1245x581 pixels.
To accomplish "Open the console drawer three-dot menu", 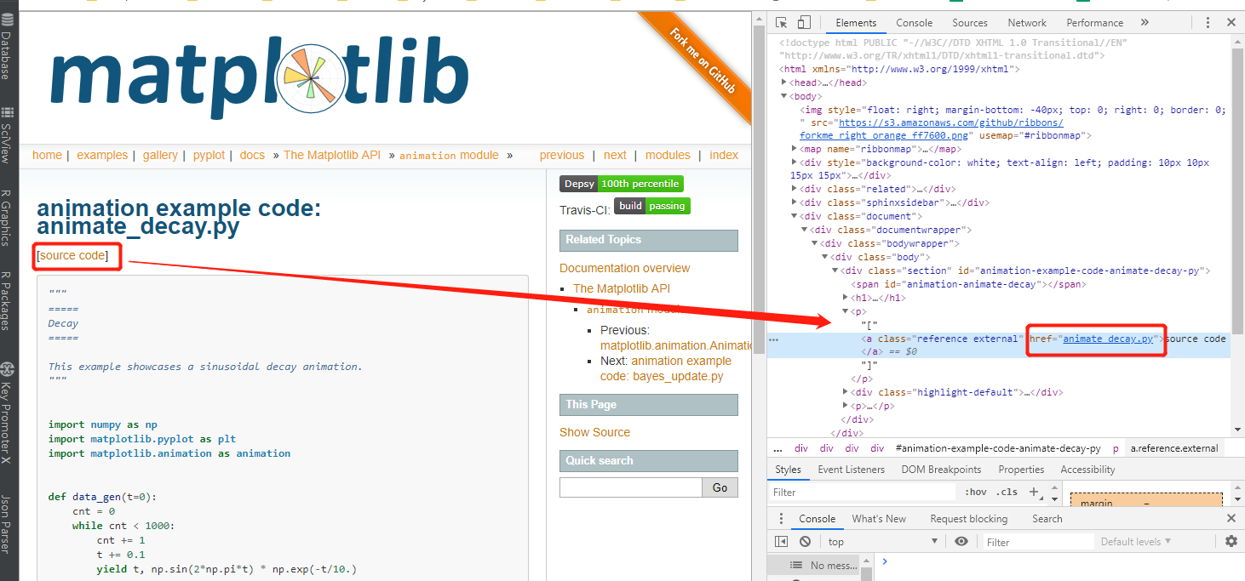I will pos(782,518).
